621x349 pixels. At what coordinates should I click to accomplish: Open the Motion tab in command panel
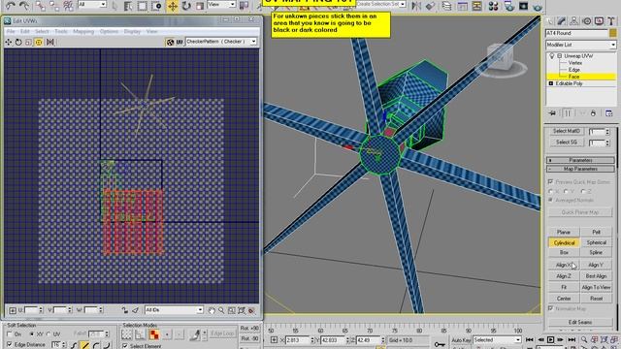pyautogui.click(x=586, y=21)
